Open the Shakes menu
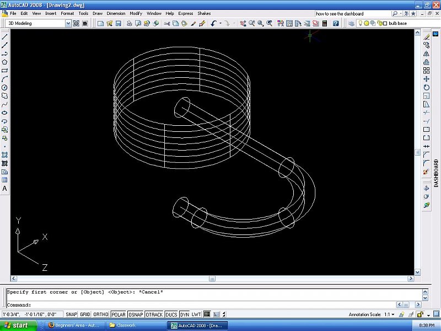Viewport: 441px width, 331px height. pos(204,13)
